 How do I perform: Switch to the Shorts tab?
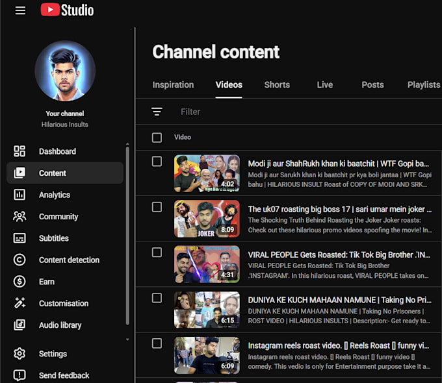point(277,85)
